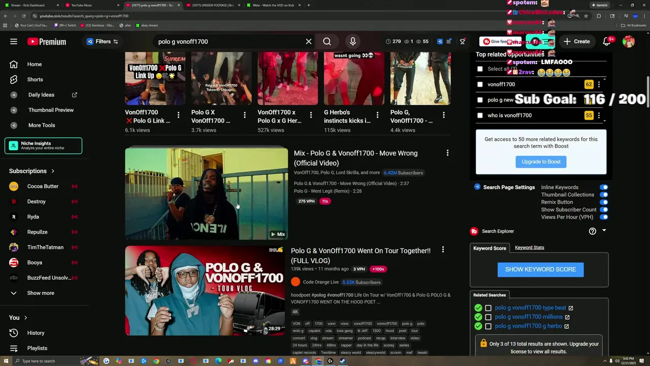This screenshot has height=366, width=650.
Task: Activate voice search microphone
Action: pyautogui.click(x=353, y=42)
